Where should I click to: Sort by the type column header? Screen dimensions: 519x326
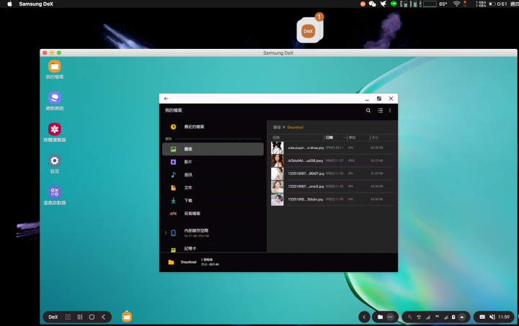pos(352,137)
